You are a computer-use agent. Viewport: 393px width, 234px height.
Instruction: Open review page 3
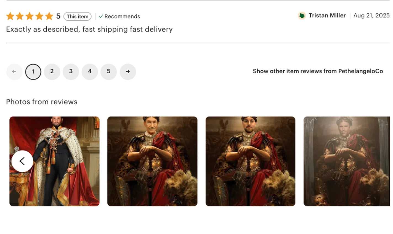(71, 72)
